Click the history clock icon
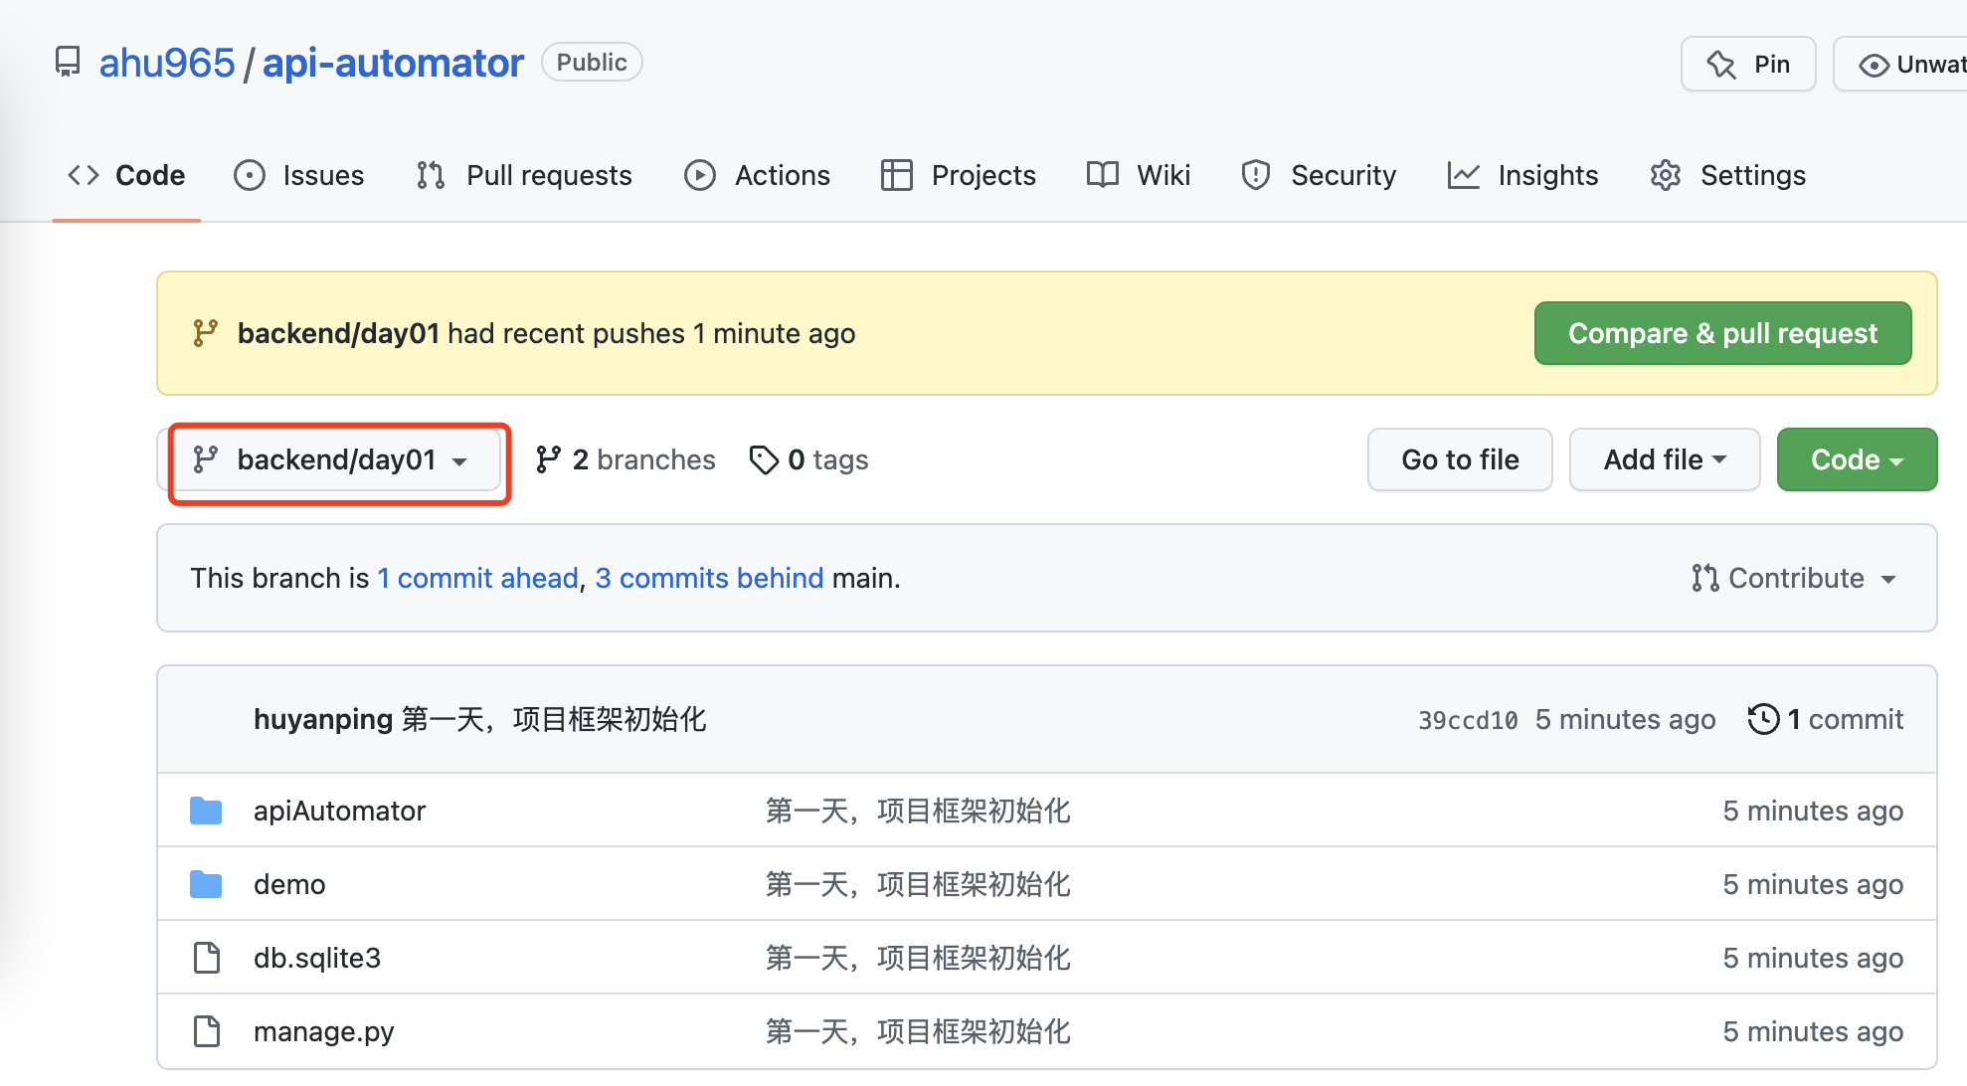 coord(1763,719)
